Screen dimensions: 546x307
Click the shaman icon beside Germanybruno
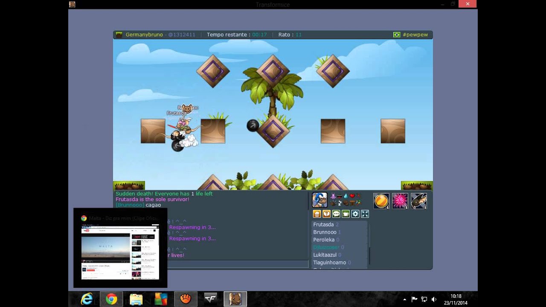(119, 35)
